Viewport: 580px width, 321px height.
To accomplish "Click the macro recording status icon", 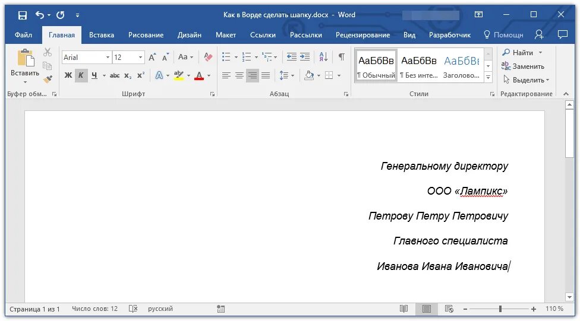I will (221, 309).
